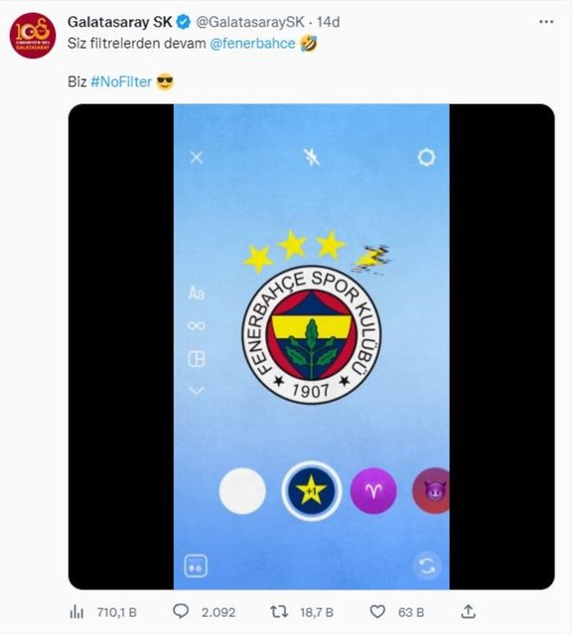Click the Galatasaray SK display name
This screenshot has height=635, width=572.
click(x=119, y=22)
